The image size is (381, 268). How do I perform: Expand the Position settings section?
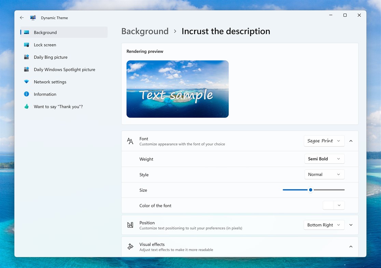click(x=351, y=225)
